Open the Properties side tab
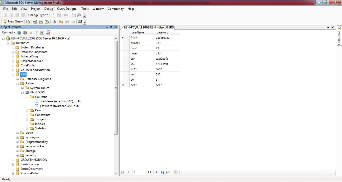This screenshot has width=342, height=182. click(x=339, y=35)
